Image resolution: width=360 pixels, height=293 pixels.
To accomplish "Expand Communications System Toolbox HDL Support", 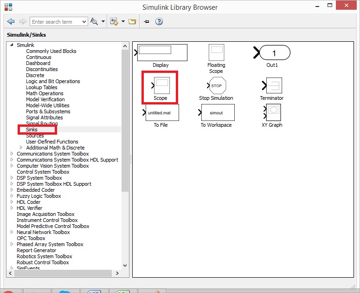I will [12, 159].
